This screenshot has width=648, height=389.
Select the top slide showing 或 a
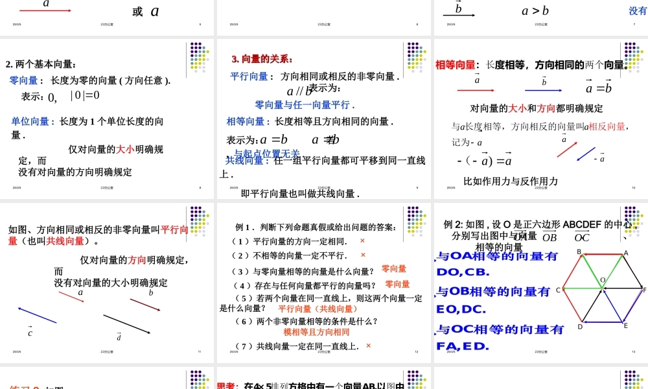tap(107, 18)
